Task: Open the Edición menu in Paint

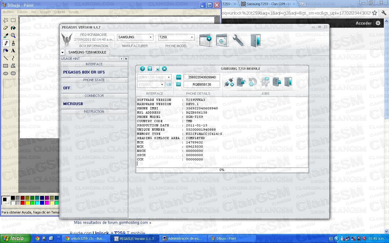Action: click(22, 12)
